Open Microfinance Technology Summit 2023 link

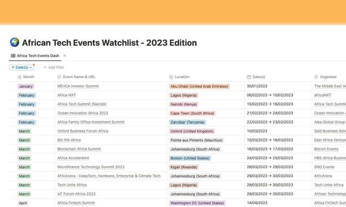pos(91,167)
